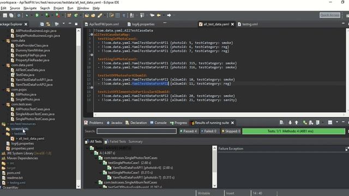Collapse all in Package Explorer
The width and height of the screenshot is (349, 196).
(x=42, y=24)
